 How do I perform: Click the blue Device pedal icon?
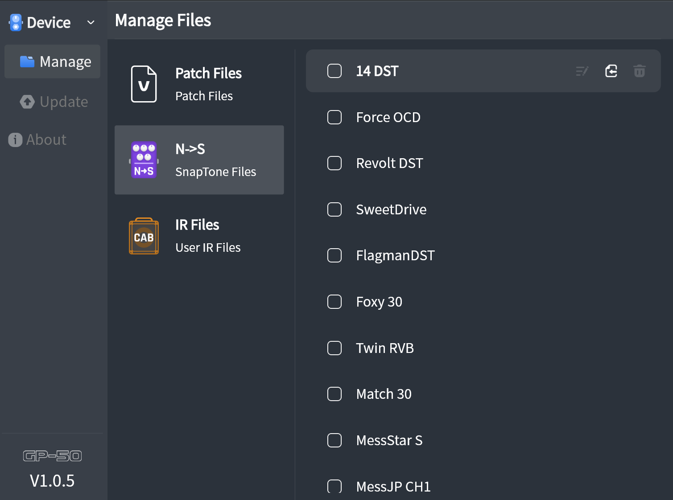[x=15, y=22]
